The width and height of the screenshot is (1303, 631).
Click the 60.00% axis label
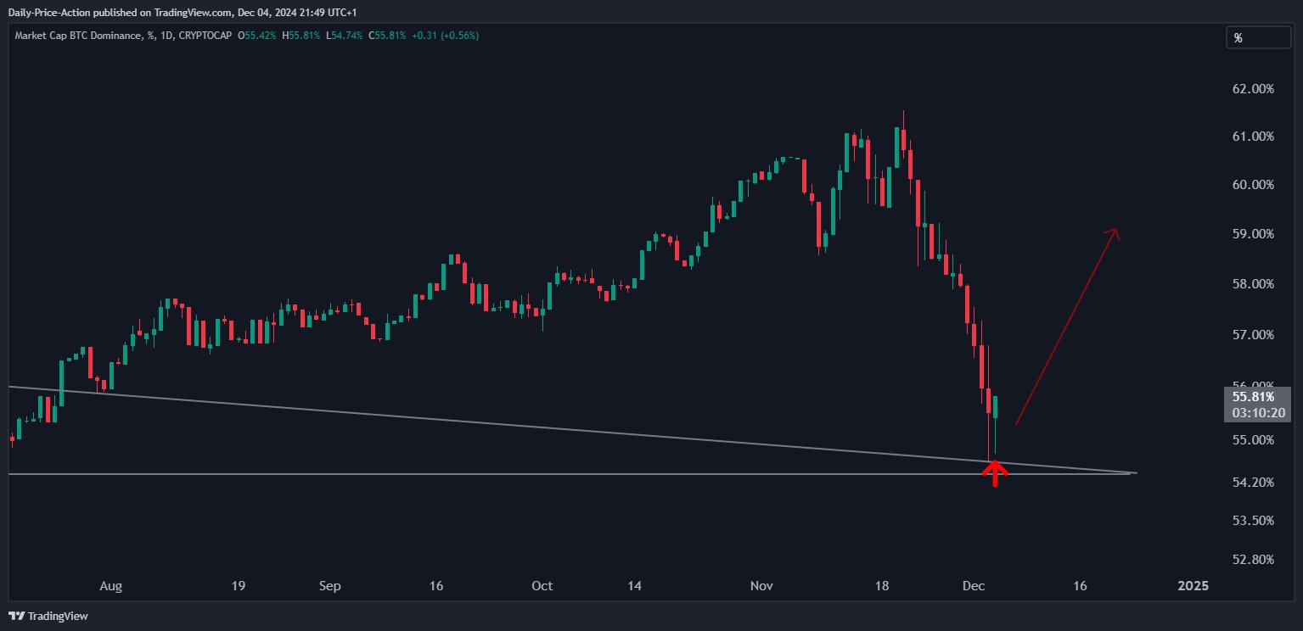[x=1252, y=185]
